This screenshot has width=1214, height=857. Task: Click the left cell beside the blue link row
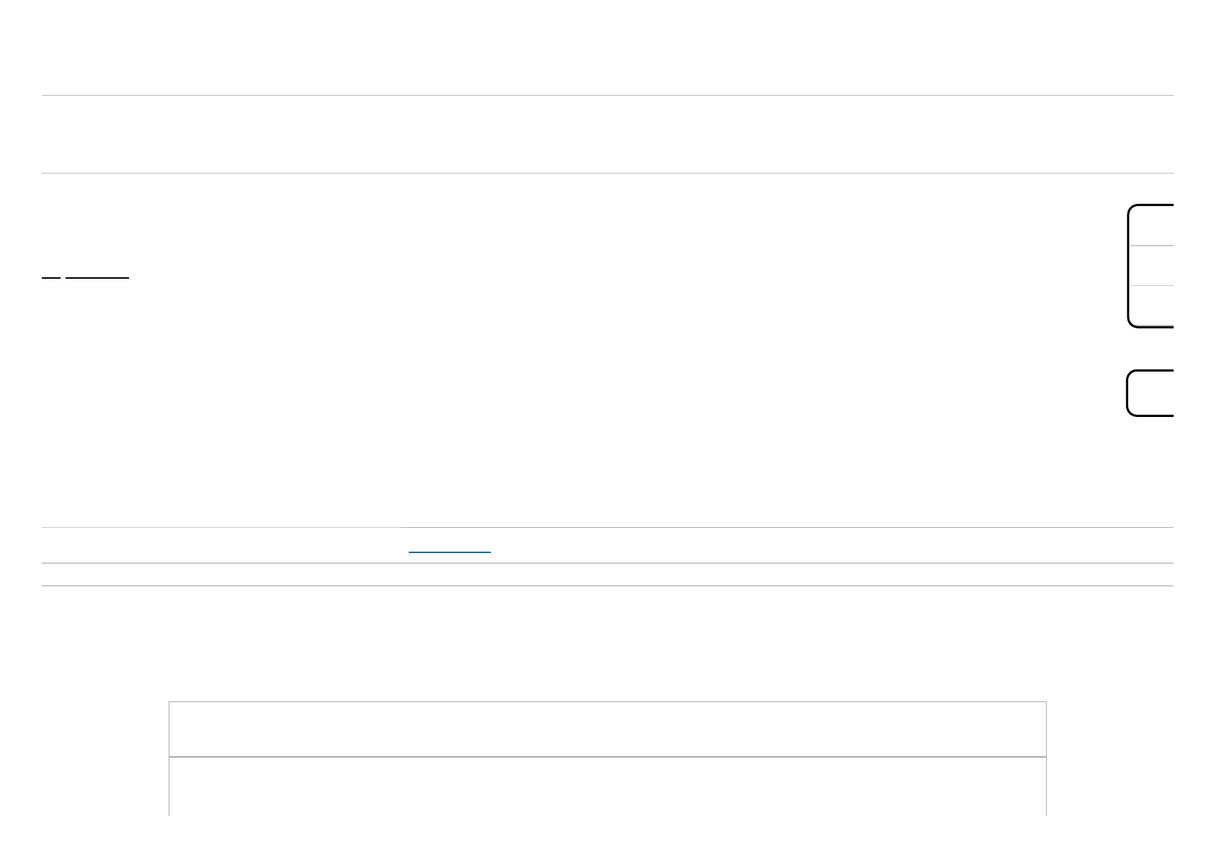[x=221, y=545]
